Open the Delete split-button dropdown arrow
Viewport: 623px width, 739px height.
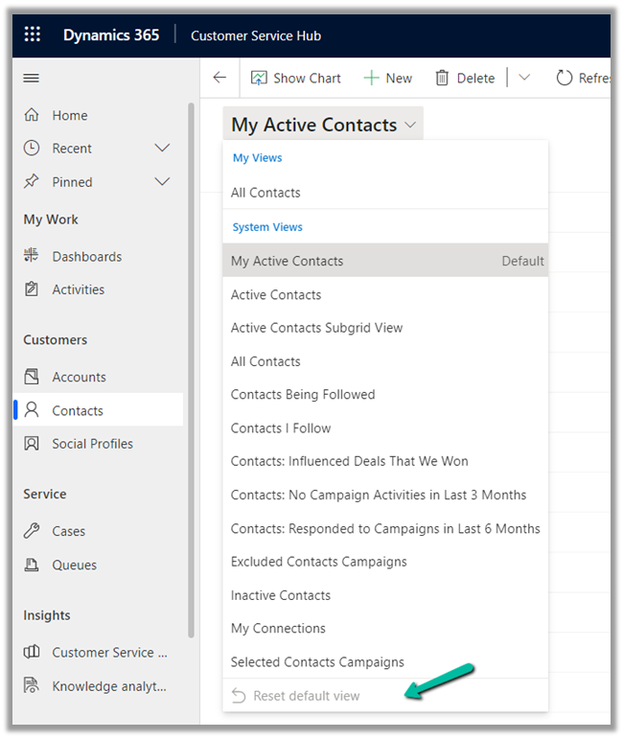pos(524,79)
